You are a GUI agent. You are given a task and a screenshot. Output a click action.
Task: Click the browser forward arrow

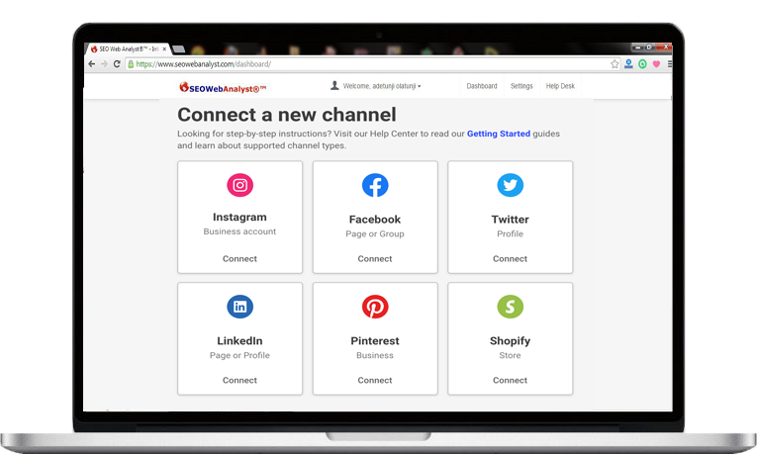(x=104, y=63)
